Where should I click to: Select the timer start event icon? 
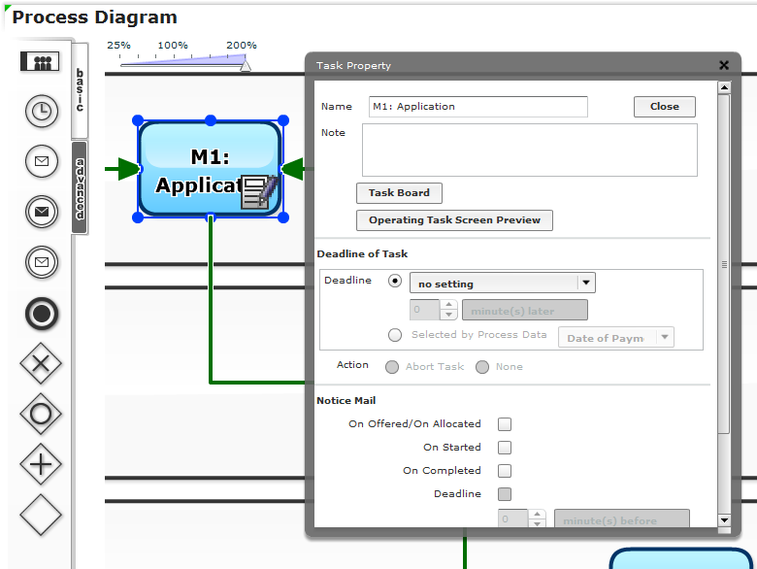[41, 111]
